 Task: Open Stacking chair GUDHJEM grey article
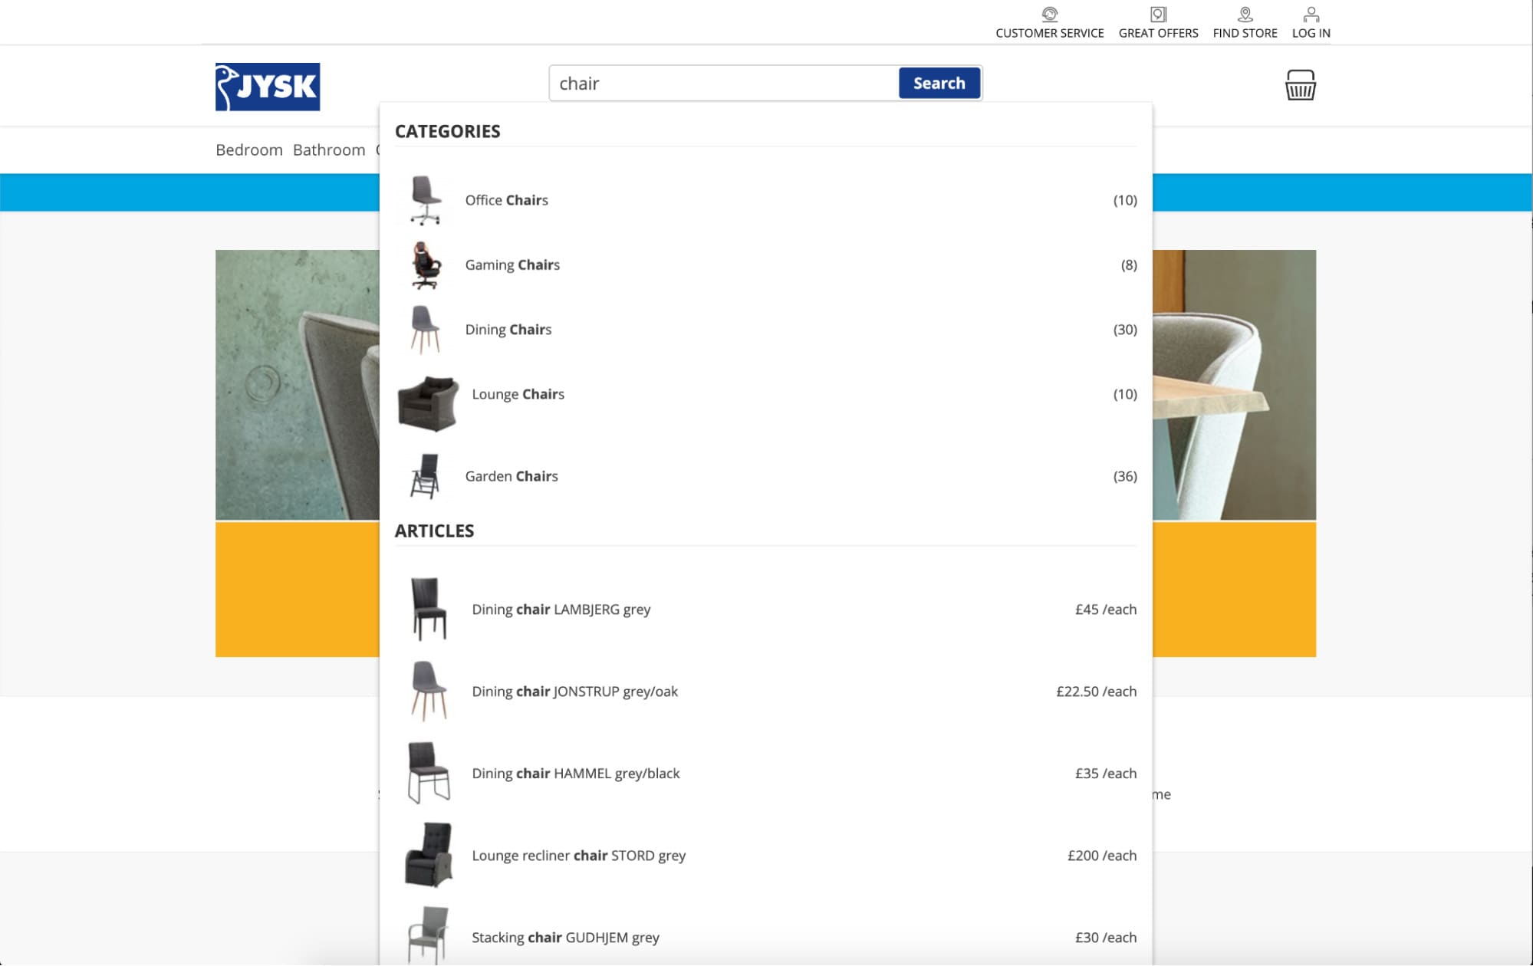point(765,938)
